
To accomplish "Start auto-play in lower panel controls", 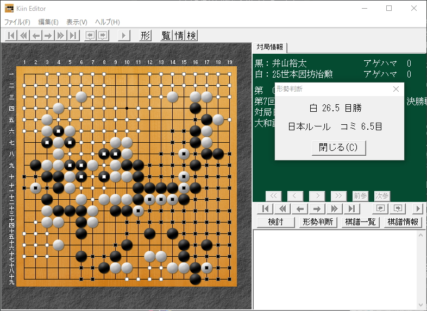I will click(x=418, y=209).
